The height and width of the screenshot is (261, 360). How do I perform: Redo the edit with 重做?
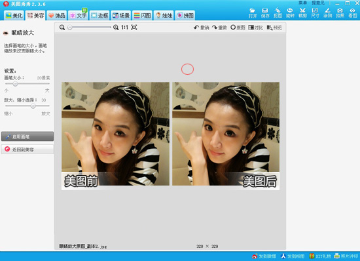coord(219,28)
